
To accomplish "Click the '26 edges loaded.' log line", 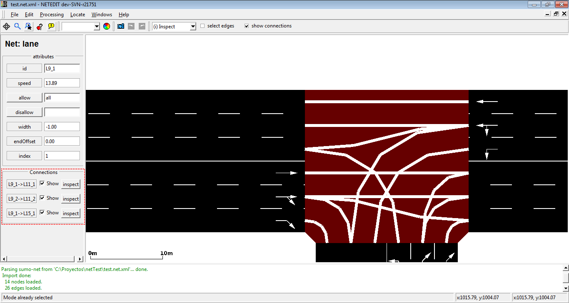I will coord(23,288).
